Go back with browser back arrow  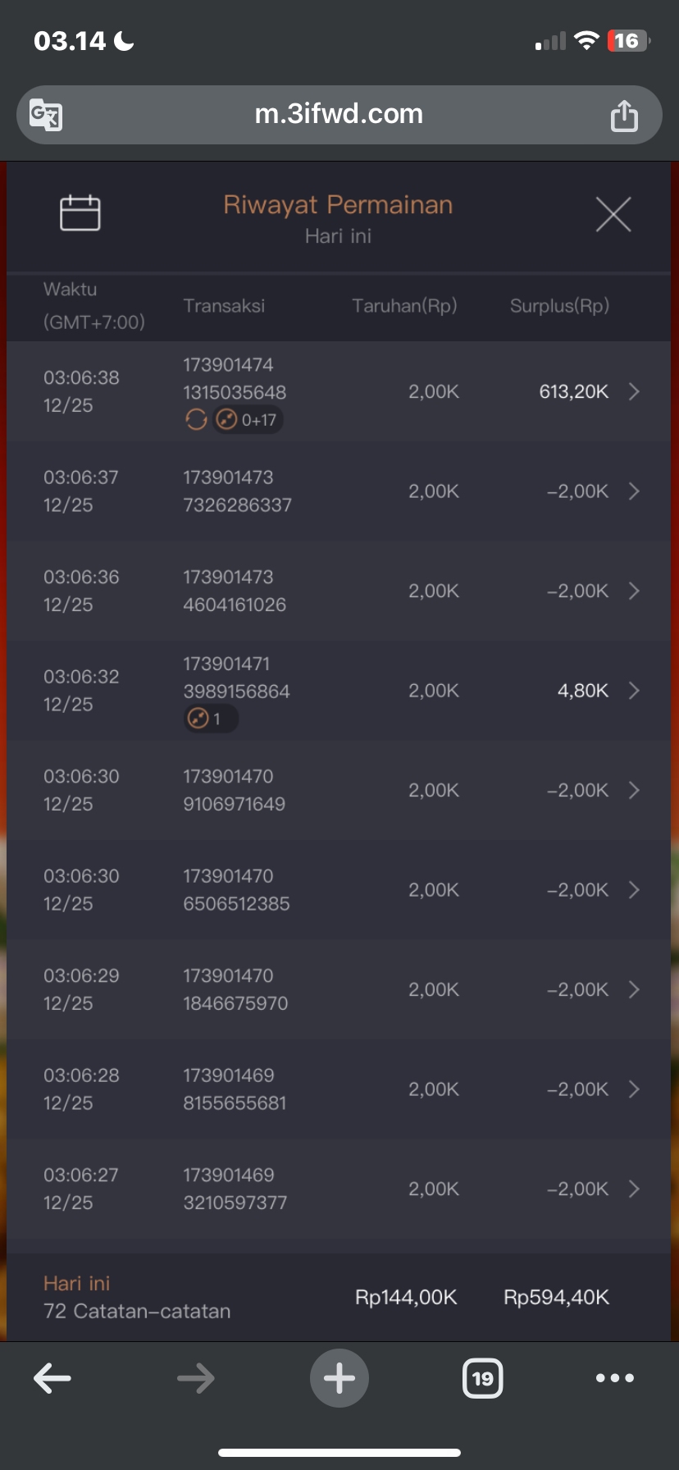52,1378
